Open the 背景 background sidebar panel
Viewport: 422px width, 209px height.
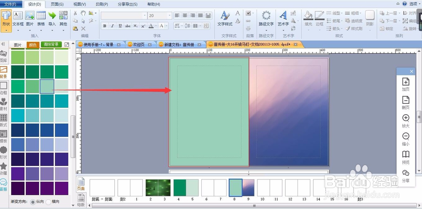[x=3, y=72]
